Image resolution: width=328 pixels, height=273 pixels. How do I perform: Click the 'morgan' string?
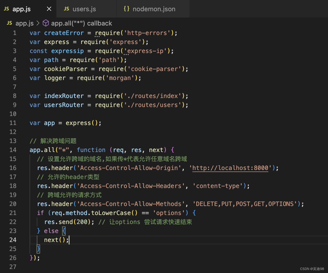[120, 78]
